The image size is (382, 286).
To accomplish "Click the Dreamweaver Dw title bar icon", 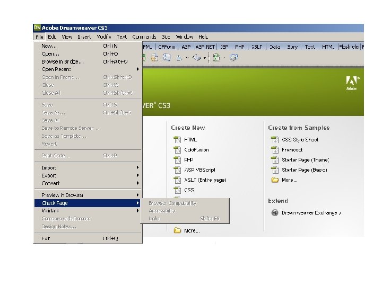I will 37,28.
